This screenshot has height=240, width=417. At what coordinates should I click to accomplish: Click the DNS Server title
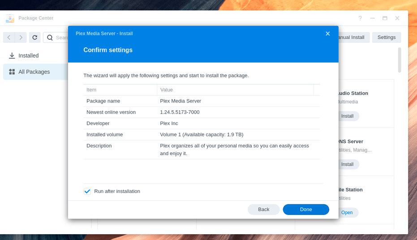tap(351, 142)
